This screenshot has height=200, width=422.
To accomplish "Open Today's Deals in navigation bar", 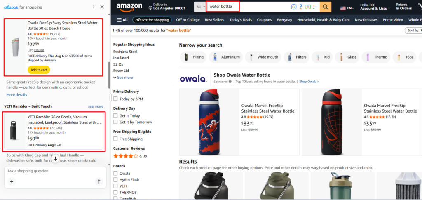I will coord(240,20).
